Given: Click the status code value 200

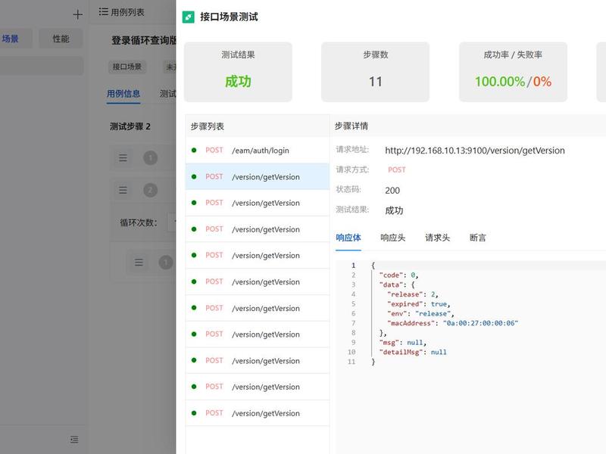Looking at the screenshot, I should pos(392,191).
